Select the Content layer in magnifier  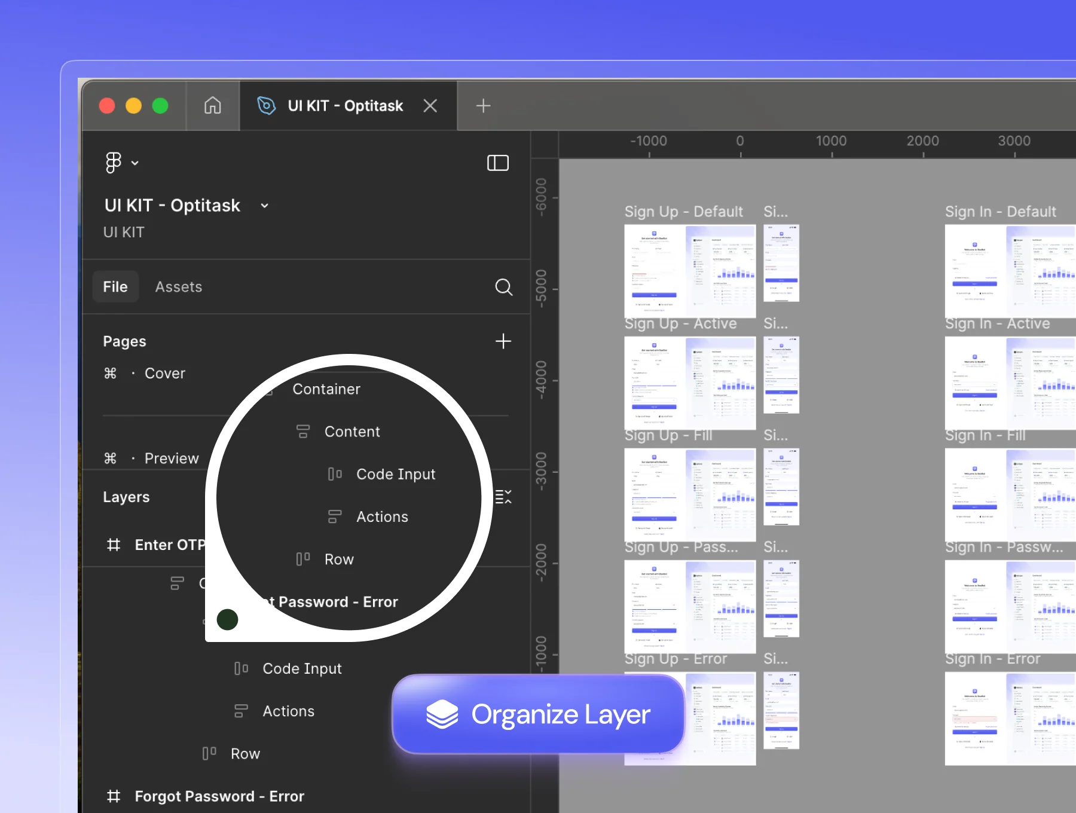click(352, 432)
